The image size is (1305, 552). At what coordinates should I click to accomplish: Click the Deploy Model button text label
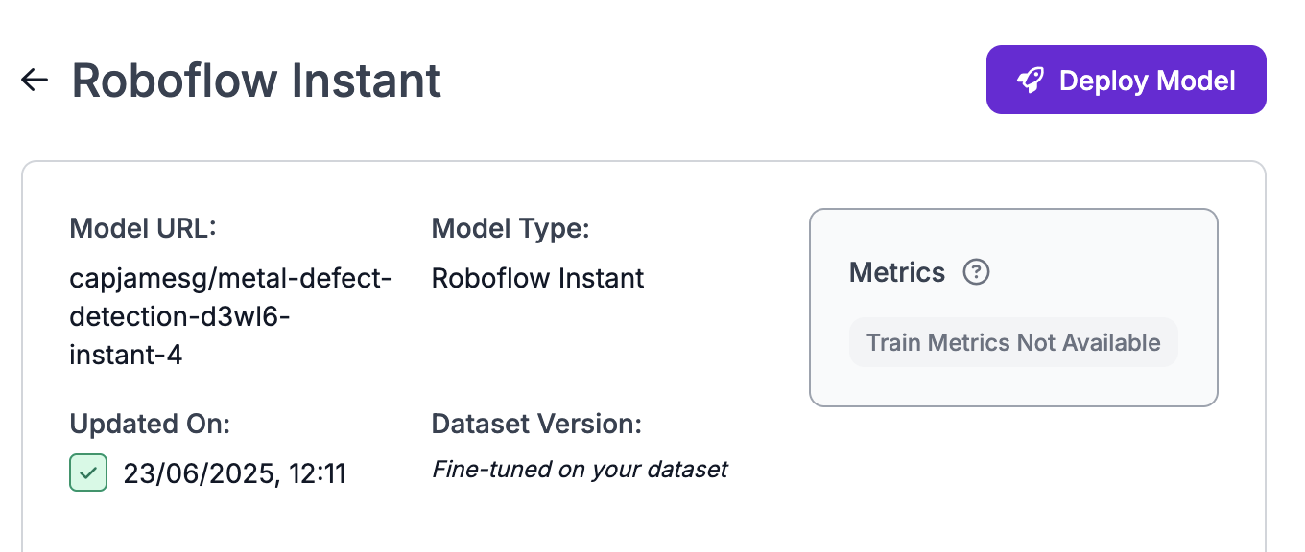[1148, 80]
